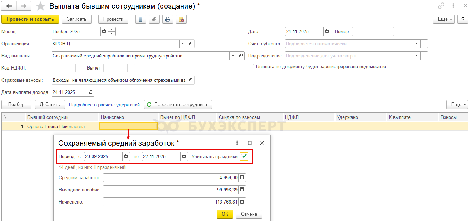Viewport: 470px width, 221px height.
Task: Open the selected Вид выплаты item
Action: [x=241, y=56]
